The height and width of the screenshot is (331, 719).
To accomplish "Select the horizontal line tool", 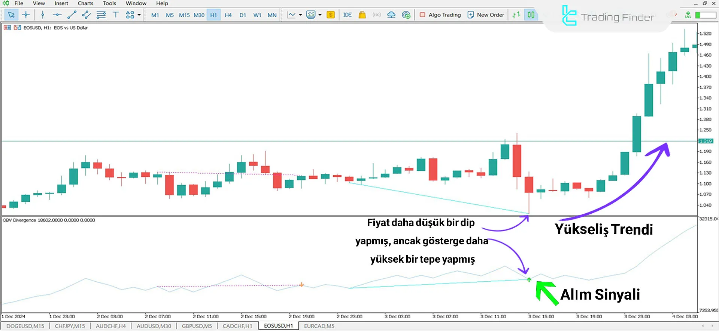I will tap(57, 15).
